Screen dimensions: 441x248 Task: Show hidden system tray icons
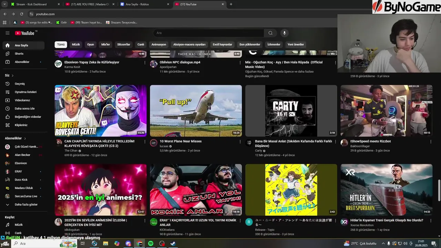point(383,244)
